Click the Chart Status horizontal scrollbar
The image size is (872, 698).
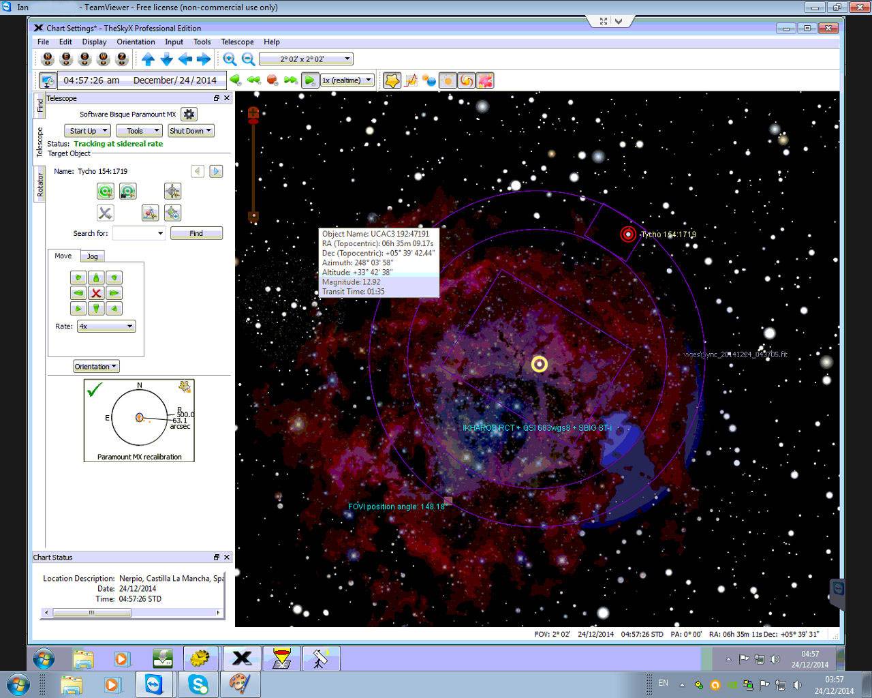pos(132,613)
